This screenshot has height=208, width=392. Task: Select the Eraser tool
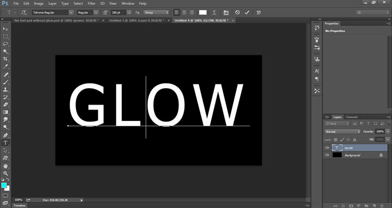[5, 105]
